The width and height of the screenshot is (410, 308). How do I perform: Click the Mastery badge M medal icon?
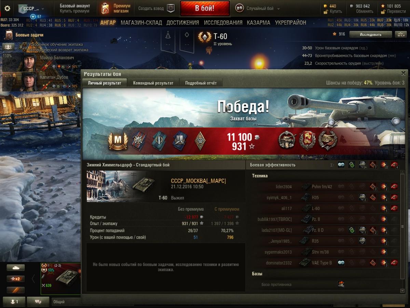coord(118,141)
